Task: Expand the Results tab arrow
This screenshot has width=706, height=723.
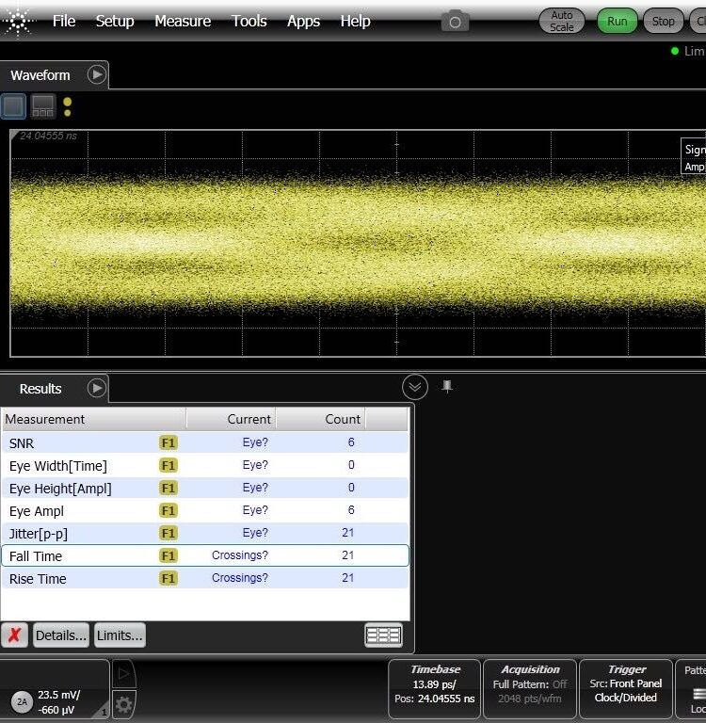Action: [96, 388]
